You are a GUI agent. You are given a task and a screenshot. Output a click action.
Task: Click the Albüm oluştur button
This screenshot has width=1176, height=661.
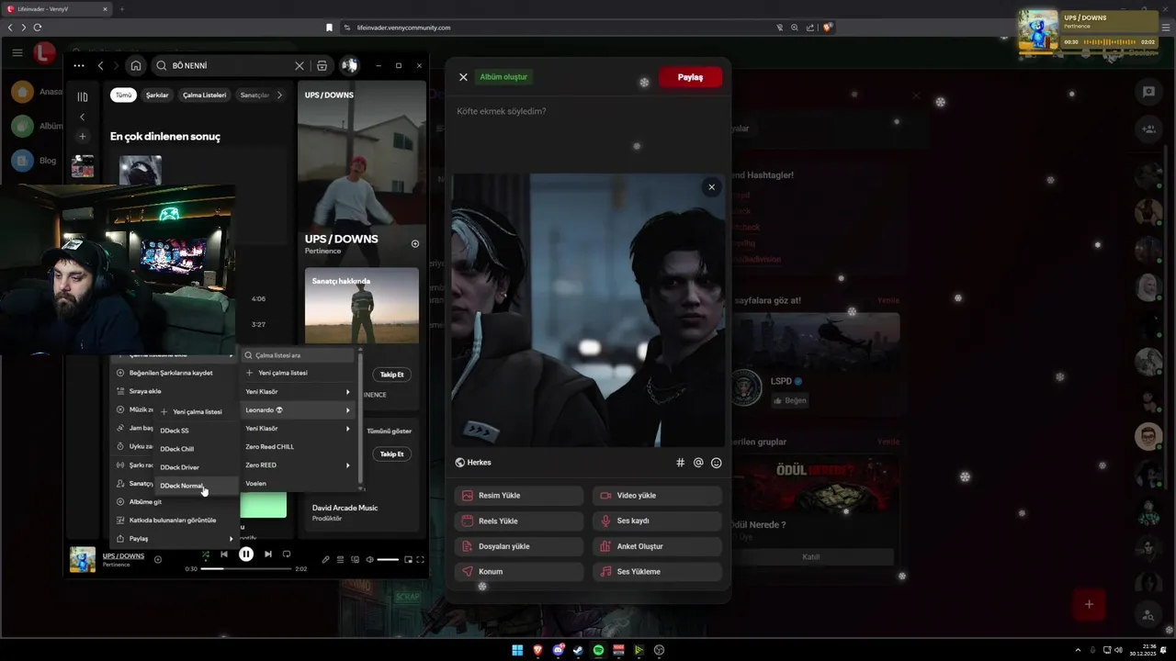tap(503, 77)
